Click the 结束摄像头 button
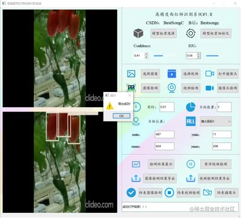 pos(227,192)
